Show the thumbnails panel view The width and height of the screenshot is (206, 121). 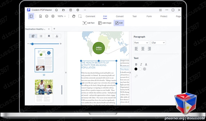coord(33,36)
